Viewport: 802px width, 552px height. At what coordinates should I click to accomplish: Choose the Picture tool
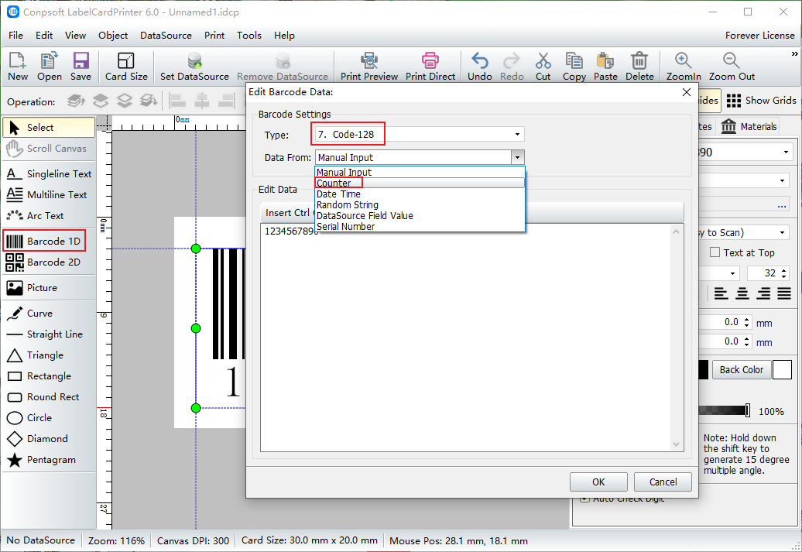click(49, 288)
